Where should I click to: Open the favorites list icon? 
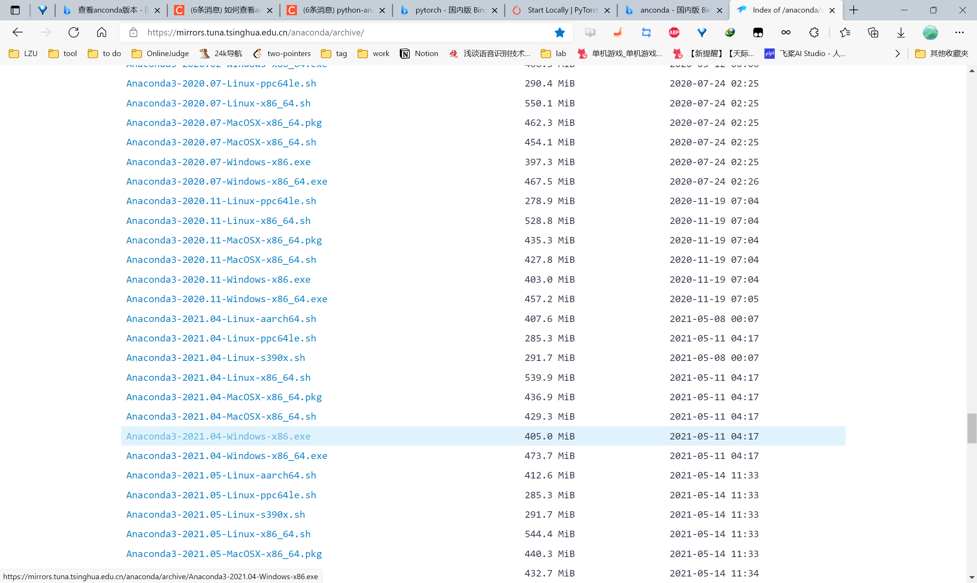point(845,32)
